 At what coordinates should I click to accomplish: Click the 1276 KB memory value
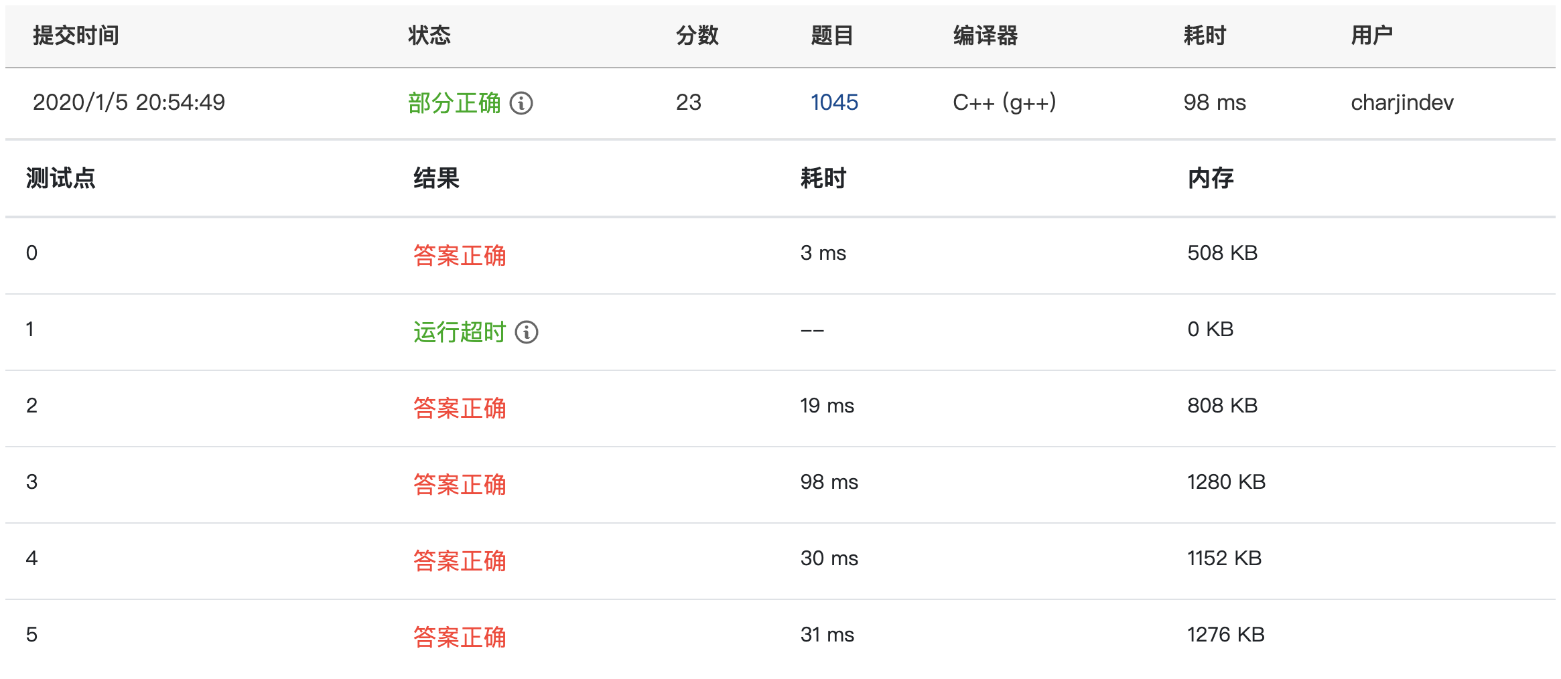[x=1226, y=635]
